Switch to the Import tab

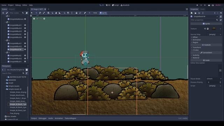[x=12, y=9]
